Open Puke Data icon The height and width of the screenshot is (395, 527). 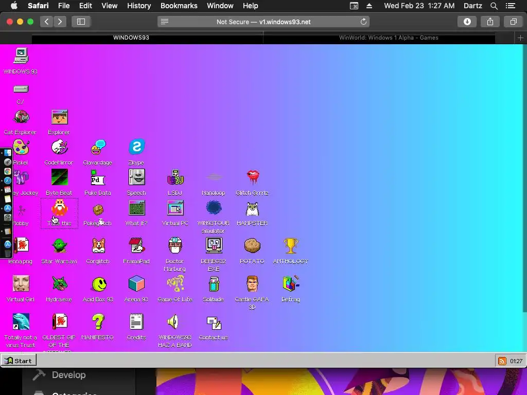tap(98, 177)
